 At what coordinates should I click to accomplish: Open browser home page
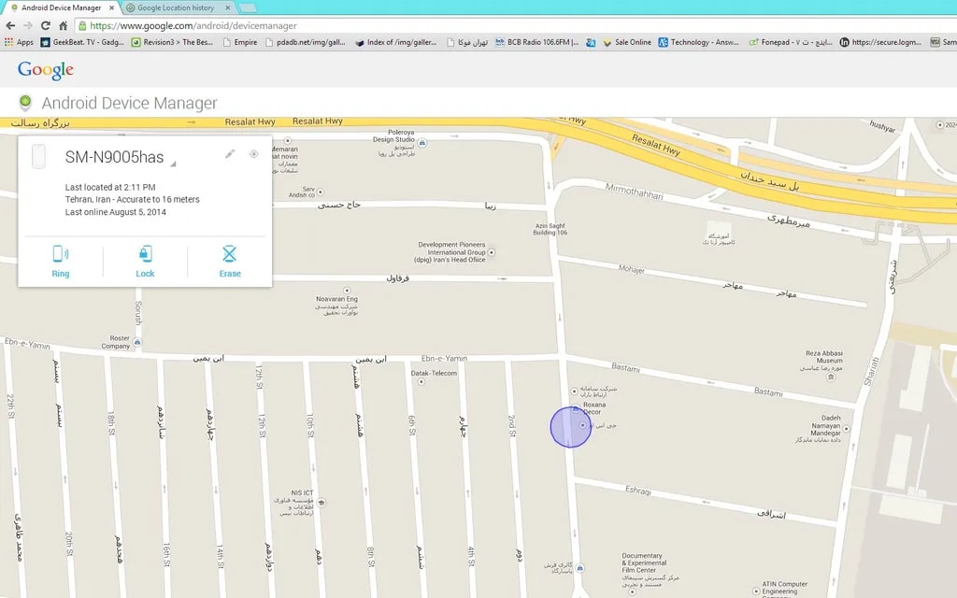coord(63,26)
